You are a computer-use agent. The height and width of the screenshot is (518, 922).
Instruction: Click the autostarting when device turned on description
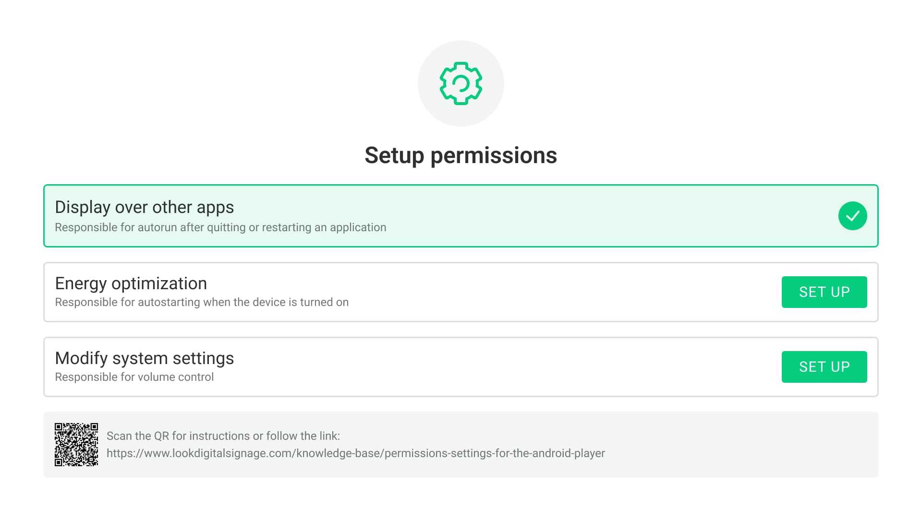tap(202, 302)
